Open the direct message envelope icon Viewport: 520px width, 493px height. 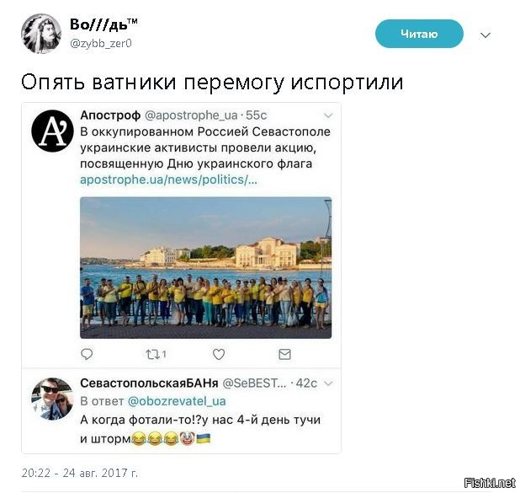point(285,355)
